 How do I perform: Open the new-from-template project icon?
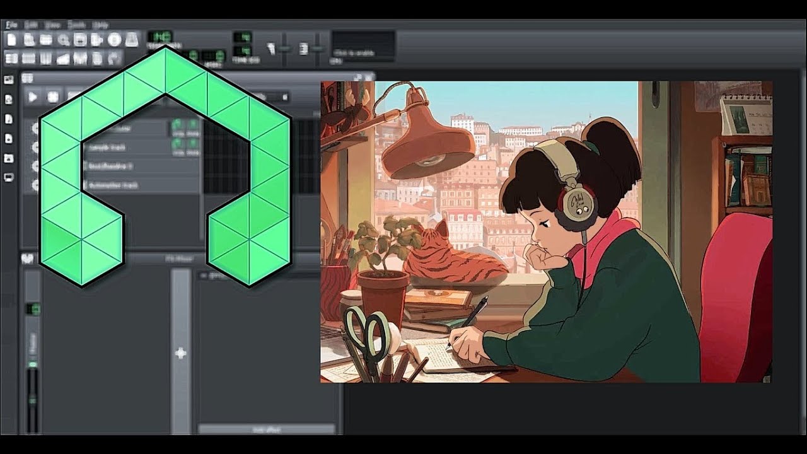[29, 40]
